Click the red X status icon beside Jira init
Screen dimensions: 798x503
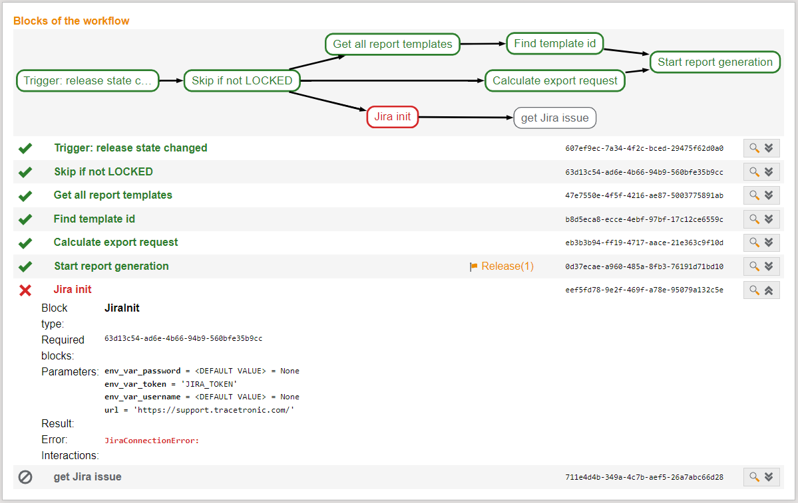tap(25, 289)
